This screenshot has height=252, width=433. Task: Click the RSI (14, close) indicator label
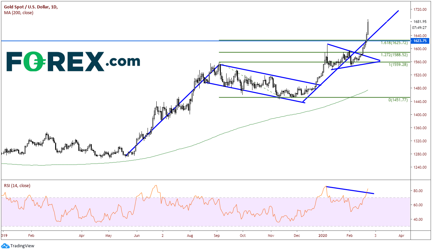17,185
